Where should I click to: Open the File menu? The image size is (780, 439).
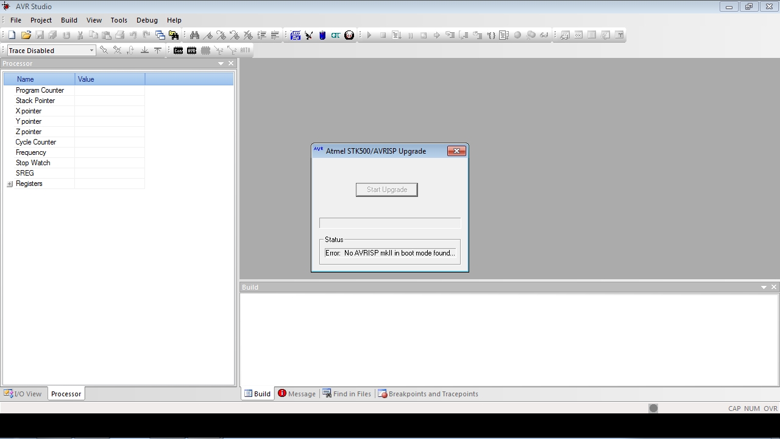(x=16, y=20)
